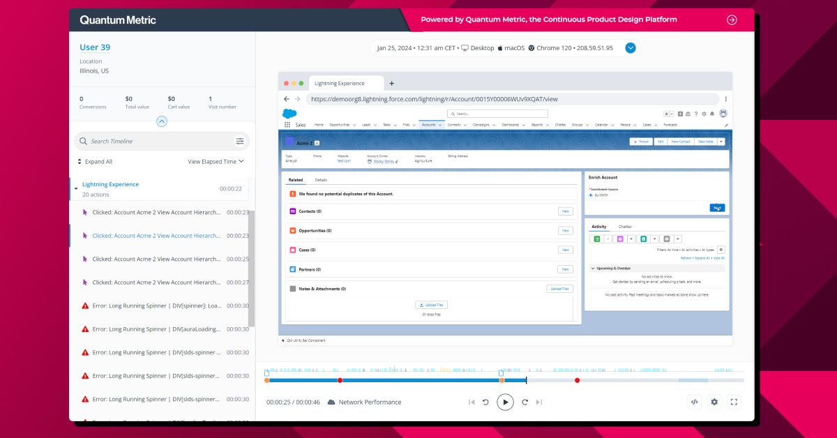Rewind the session replay
The height and width of the screenshot is (438, 837).
coord(486,402)
